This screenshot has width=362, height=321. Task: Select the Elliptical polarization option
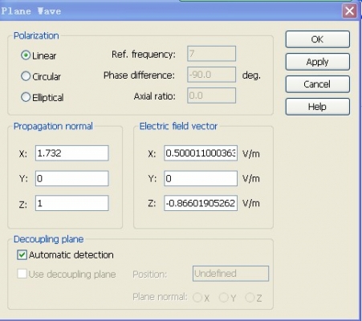[x=26, y=97]
